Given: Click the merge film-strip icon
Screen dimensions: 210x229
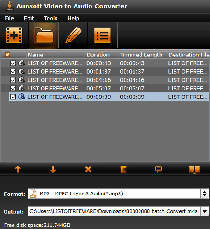Looking at the screenshot, I should 195,169.
